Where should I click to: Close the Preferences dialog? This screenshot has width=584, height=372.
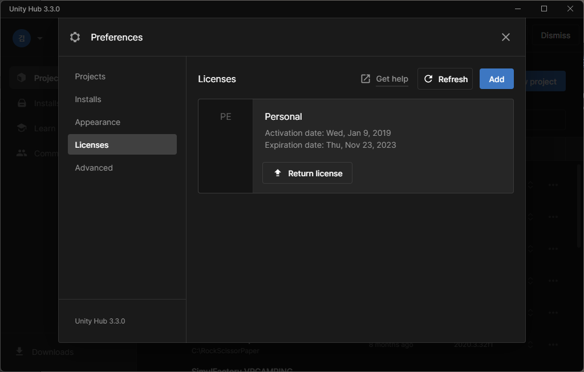(505, 37)
